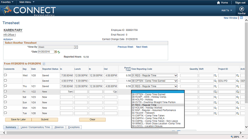This screenshot has height=139, width=248.
Task: Open the browser zoom 100% dropdown arrow
Action: pyautogui.click(x=243, y=137)
